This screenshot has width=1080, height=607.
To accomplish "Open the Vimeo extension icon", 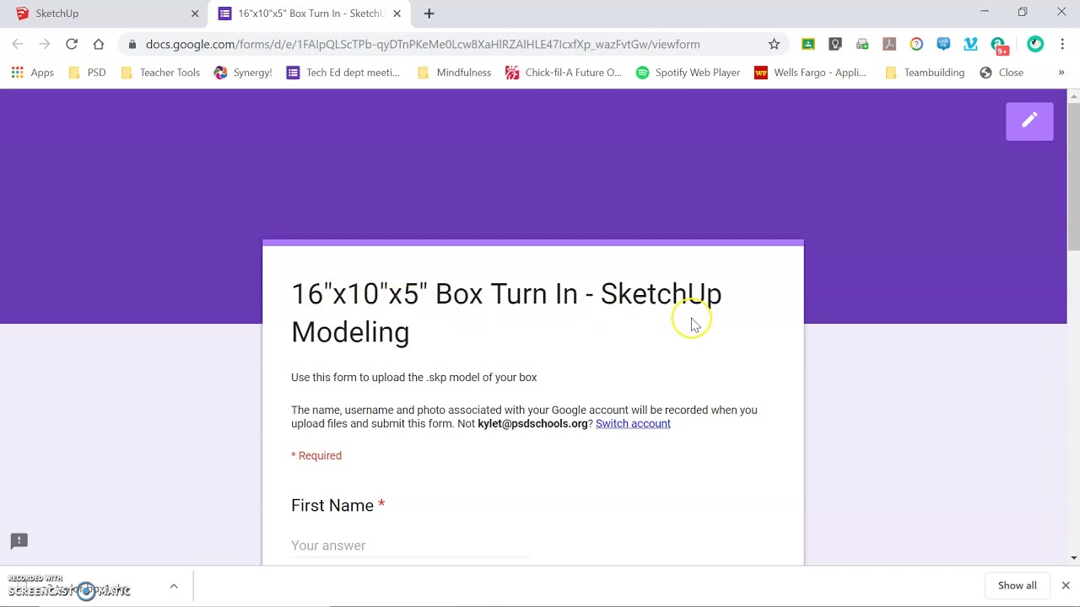I will 970,44.
